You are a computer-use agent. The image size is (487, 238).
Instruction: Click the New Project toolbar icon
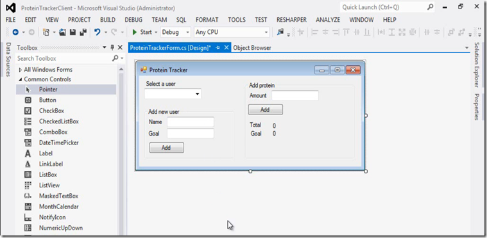click(x=46, y=32)
